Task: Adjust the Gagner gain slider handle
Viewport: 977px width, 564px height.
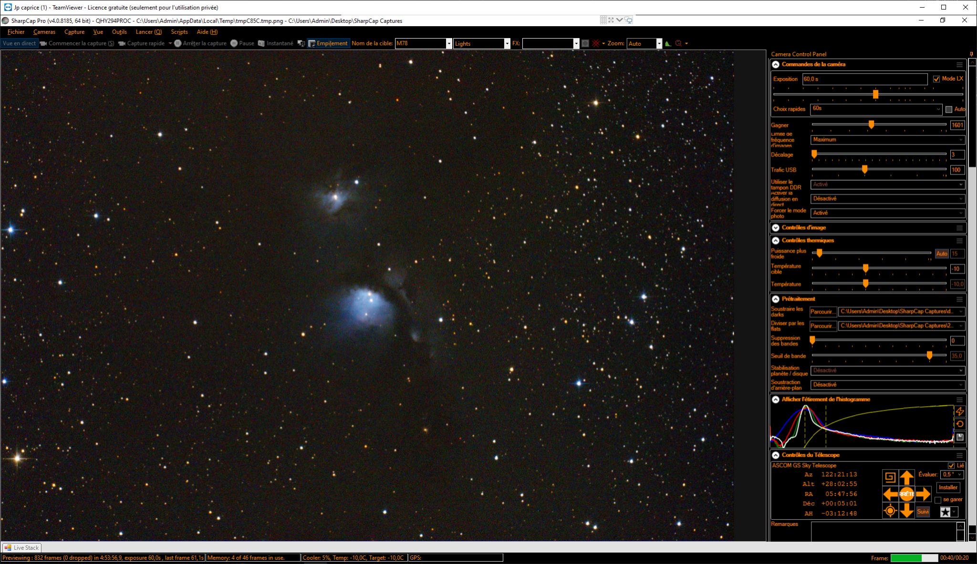Action: click(x=871, y=124)
